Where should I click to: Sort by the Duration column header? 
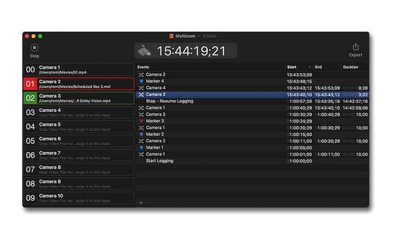(x=351, y=67)
